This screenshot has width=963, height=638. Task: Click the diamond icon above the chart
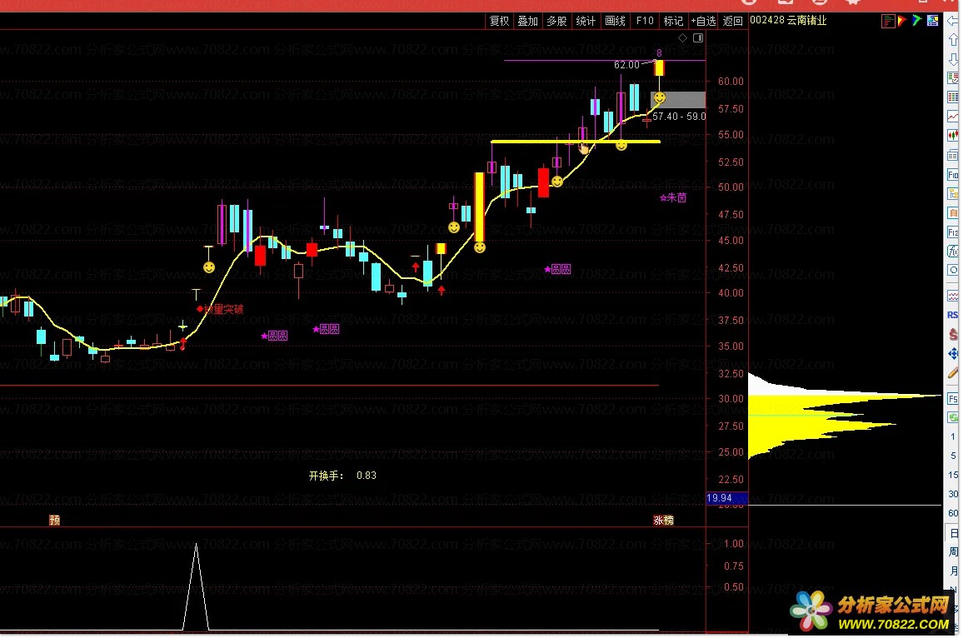pyautogui.click(x=682, y=38)
